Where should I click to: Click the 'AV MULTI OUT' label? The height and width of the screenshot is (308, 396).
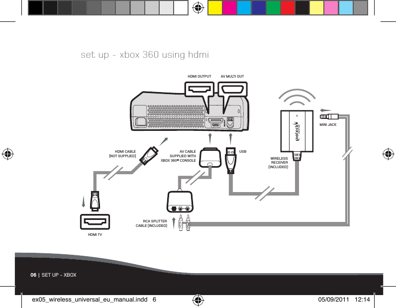232,76
